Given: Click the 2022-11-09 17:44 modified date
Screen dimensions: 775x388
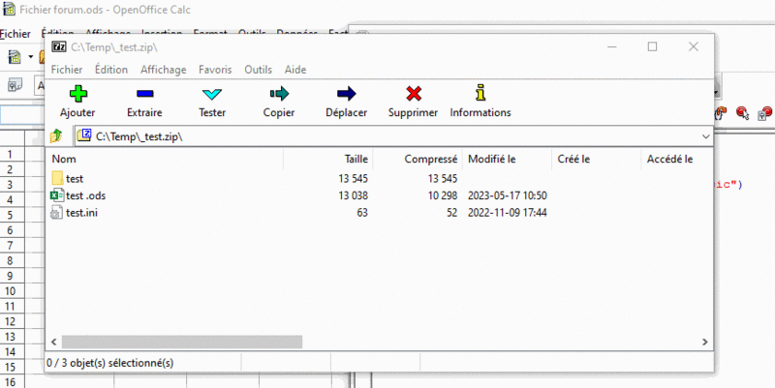Looking at the screenshot, I should 507,213.
